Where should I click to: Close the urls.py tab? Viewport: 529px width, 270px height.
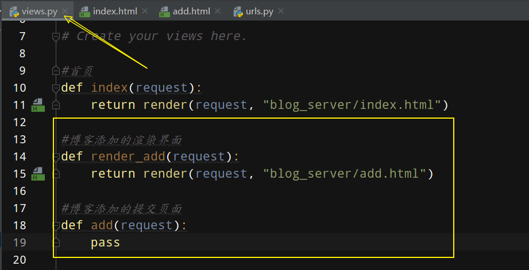pyautogui.click(x=281, y=11)
